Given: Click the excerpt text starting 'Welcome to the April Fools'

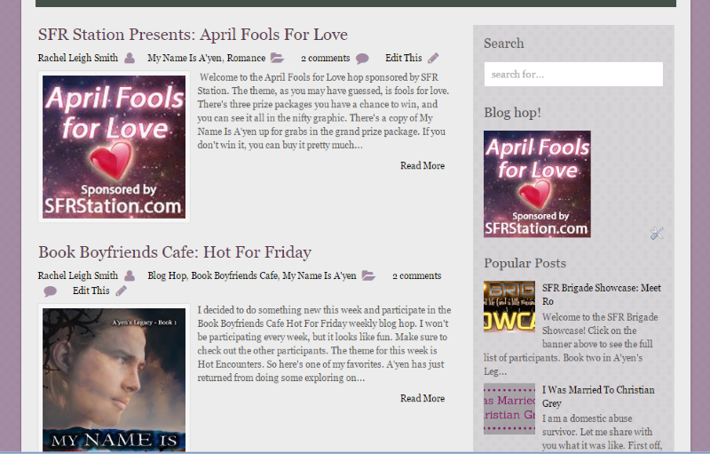Looking at the screenshot, I should click(323, 111).
